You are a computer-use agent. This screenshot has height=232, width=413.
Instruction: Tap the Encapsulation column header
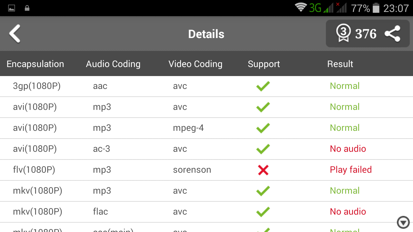[x=35, y=64]
